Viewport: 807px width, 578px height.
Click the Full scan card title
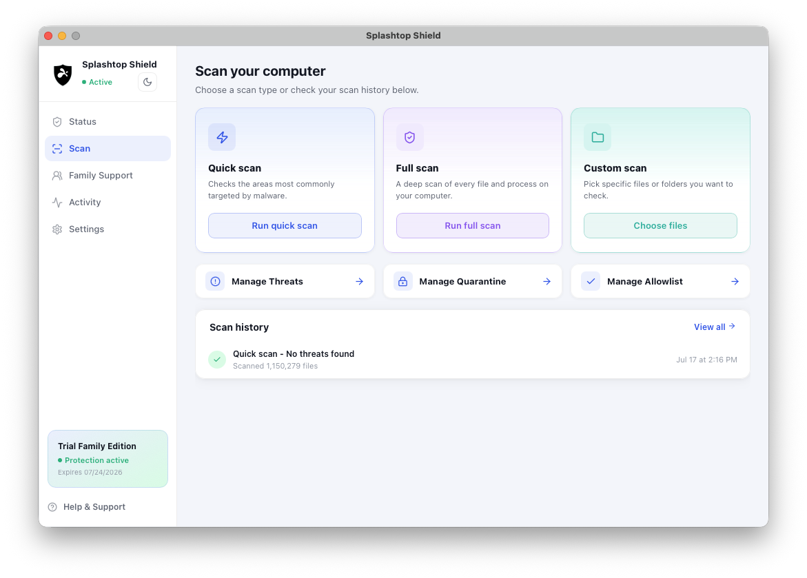click(418, 168)
